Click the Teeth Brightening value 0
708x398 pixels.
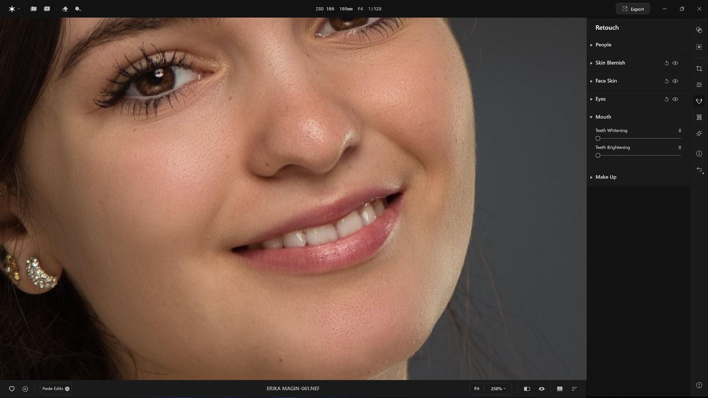[680, 147]
